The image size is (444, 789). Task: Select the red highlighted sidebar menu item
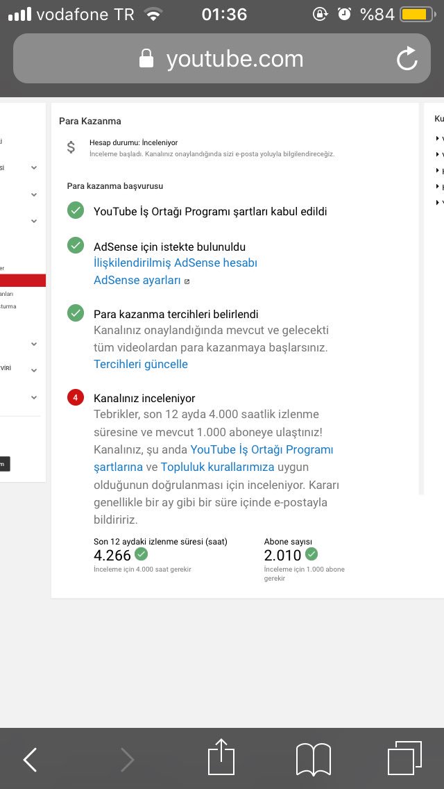[x=23, y=281]
